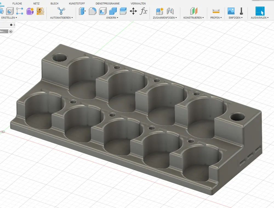Expand the KONSTRUIEREN dropdown
Image resolution: width=274 pixels, height=208 pixels.
[193, 18]
